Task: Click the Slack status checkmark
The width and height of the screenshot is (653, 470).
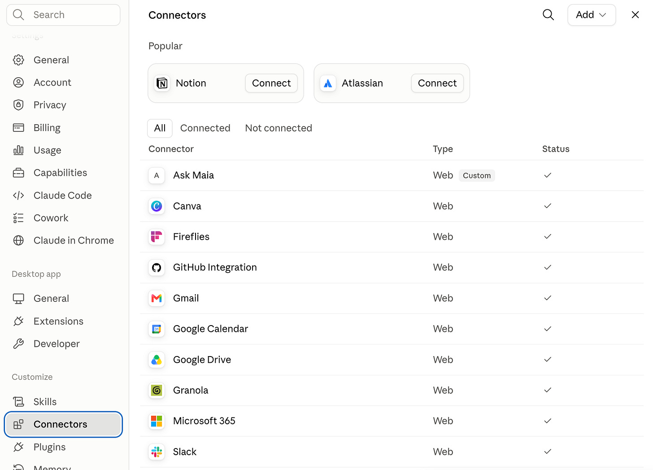Action: coord(548,452)
